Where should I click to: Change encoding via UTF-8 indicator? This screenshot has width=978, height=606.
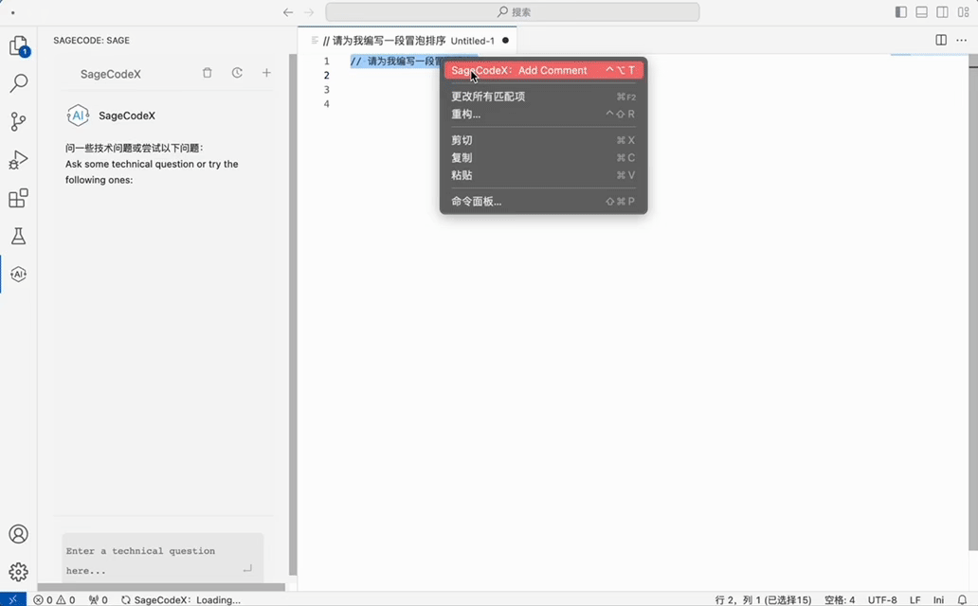(882, 599)
